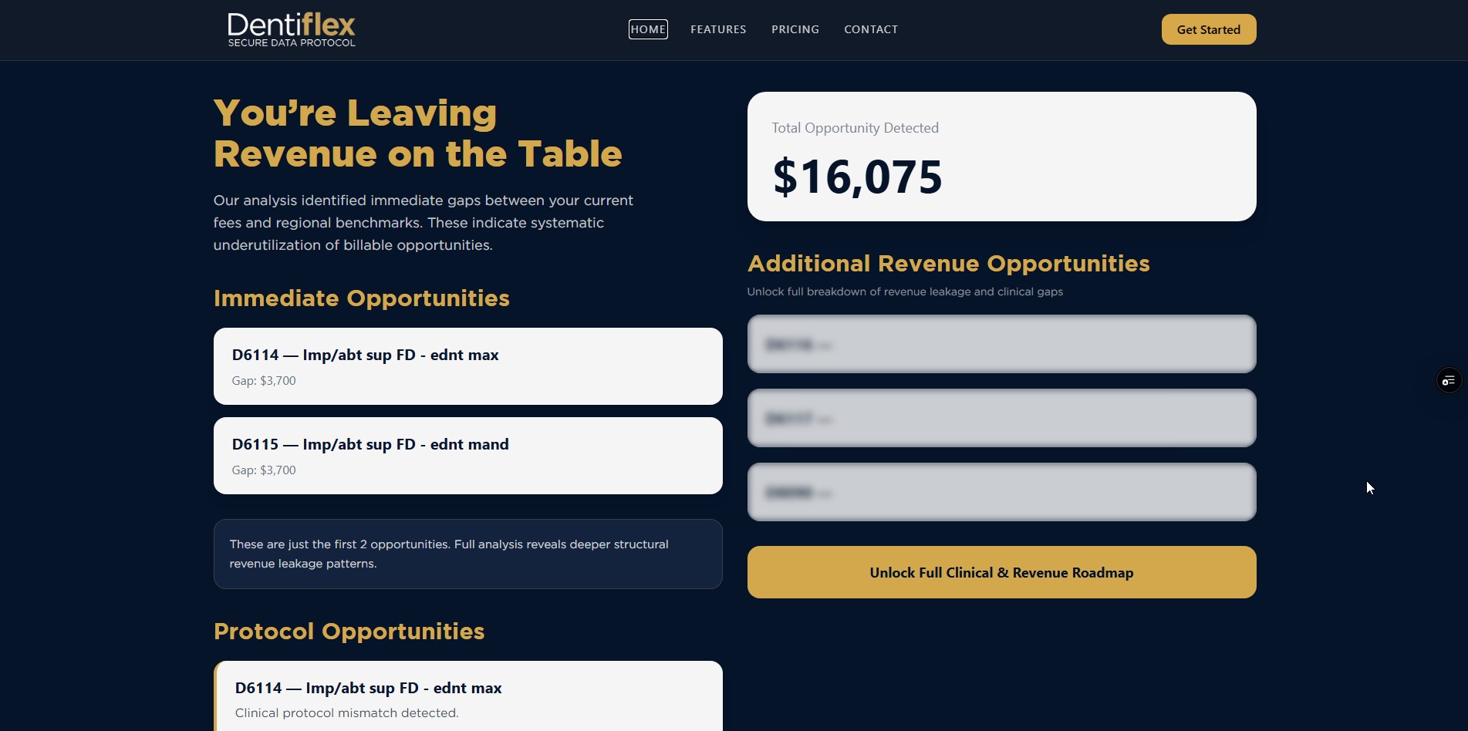The height and width of the screenshot is (731, 1468).
Task: Click the Our analysis identified paragraph
Action: point(424,223)
